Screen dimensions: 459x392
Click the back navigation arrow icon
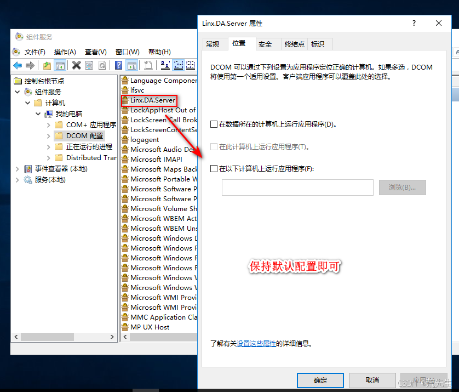[17, 65]
